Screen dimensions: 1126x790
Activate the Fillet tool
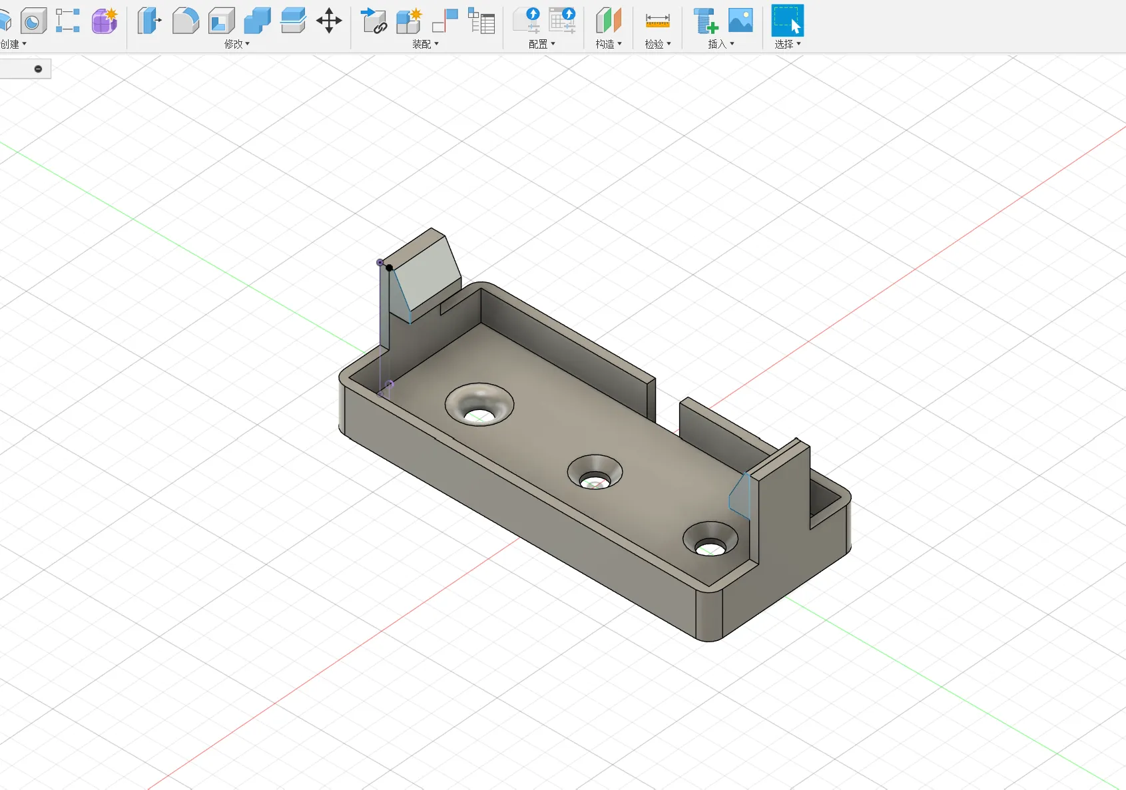click(186, 21)
